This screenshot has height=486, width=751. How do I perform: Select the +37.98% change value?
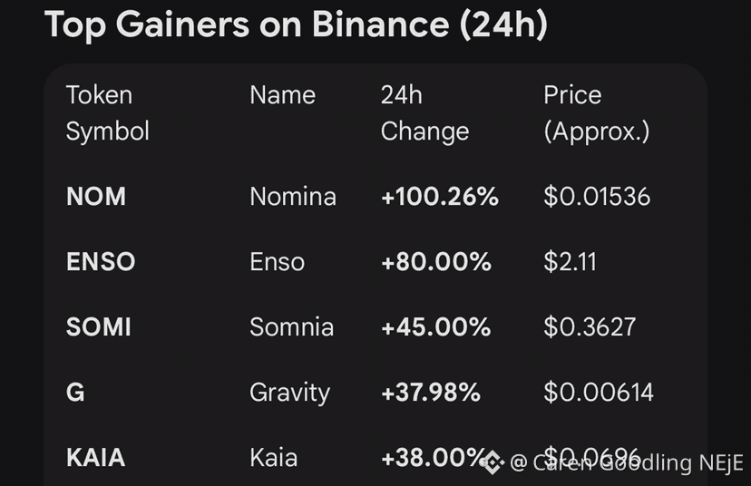point(431,393)
